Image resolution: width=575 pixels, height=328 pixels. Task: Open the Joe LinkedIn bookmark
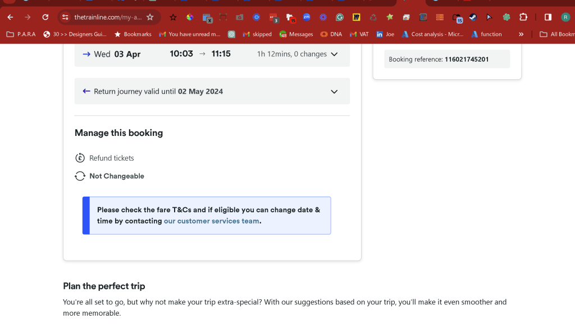pos(385,34)
